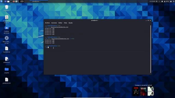The width and height of the screenshot is (175, 98).
Task: Open the Sistema de archivos desktop icon
Action: click(7, 19)
